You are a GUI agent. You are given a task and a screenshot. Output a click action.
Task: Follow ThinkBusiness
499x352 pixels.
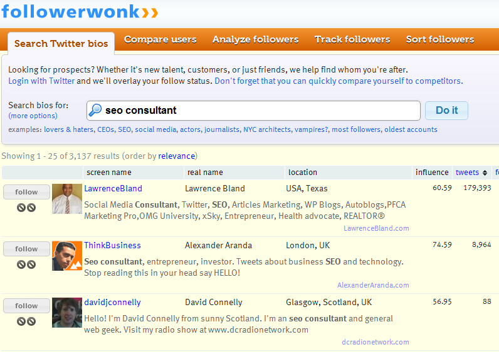coord(26,249)
